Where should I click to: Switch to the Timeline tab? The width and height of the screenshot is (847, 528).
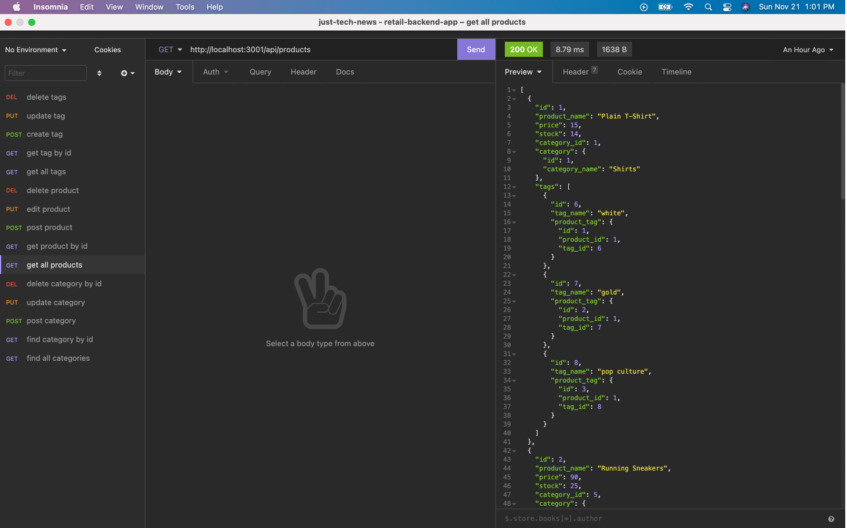point(676,72)
